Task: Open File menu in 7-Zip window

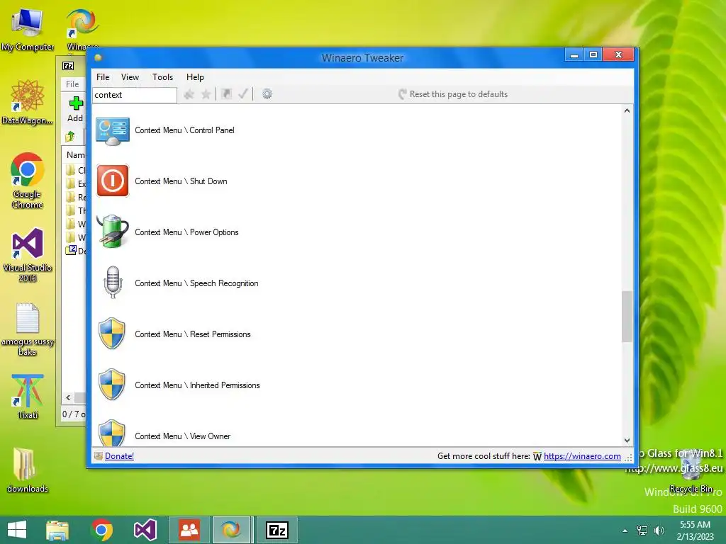Action: coord(72,84)
